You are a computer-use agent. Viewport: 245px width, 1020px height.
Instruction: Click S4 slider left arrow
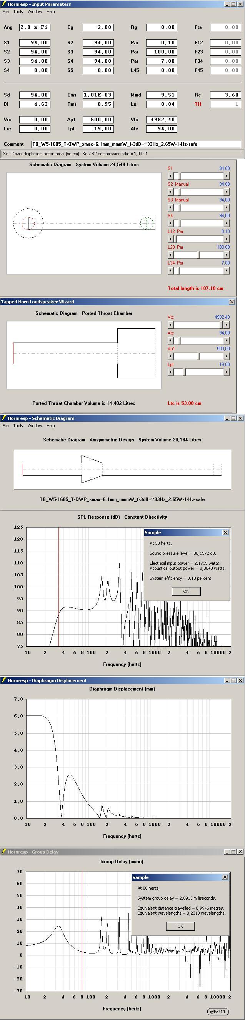pos(171,223)
